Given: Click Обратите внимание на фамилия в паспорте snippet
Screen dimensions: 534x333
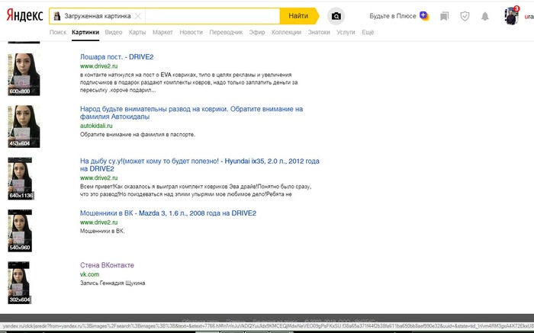Looking at the screenshot, I should pos(137,134).
